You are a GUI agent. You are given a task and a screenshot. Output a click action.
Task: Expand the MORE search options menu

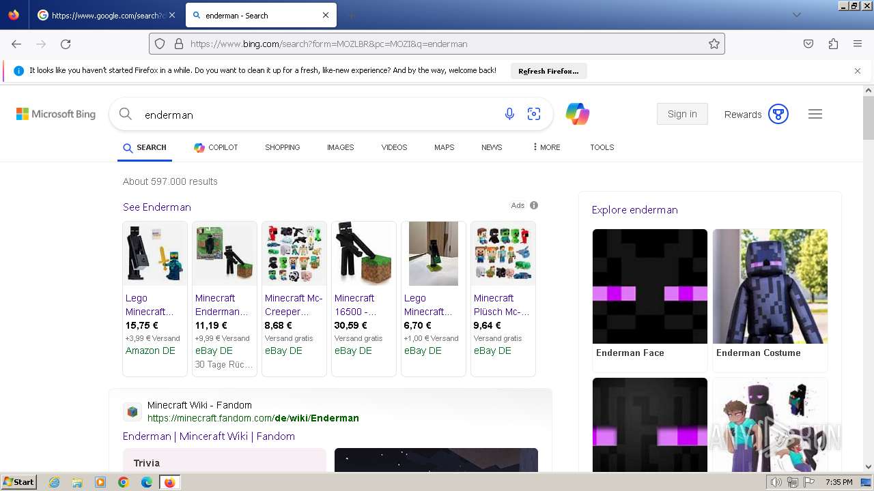point(546,147)
